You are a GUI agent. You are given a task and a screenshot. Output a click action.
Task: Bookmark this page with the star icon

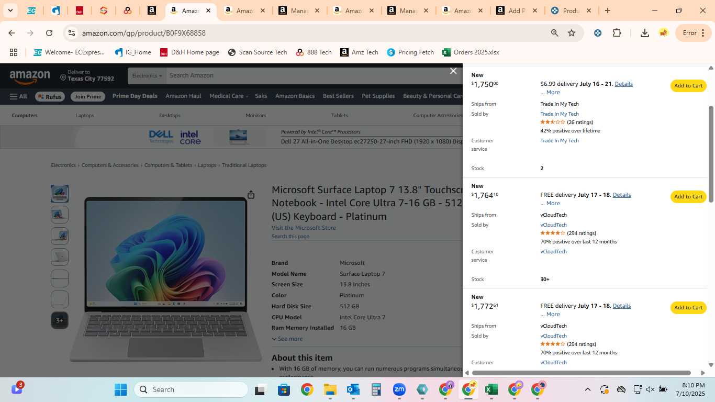572,33
